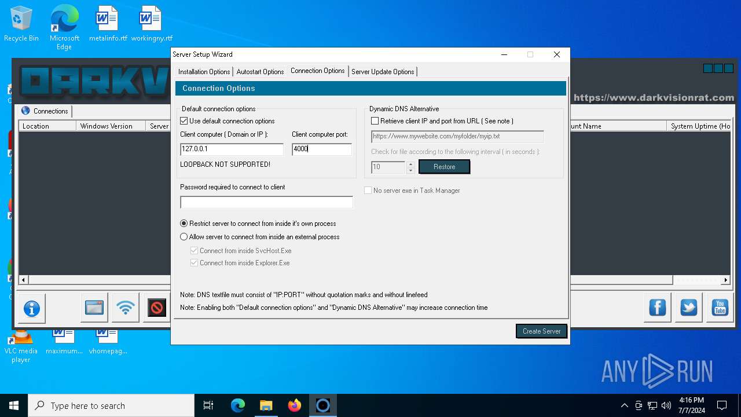Click the Client computer port field
Screen dimensions: 741x417
(321, 149)
